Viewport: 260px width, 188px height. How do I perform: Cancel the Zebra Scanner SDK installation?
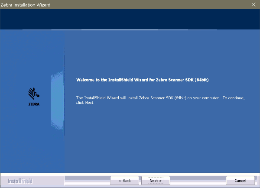[x=240, y=181]
